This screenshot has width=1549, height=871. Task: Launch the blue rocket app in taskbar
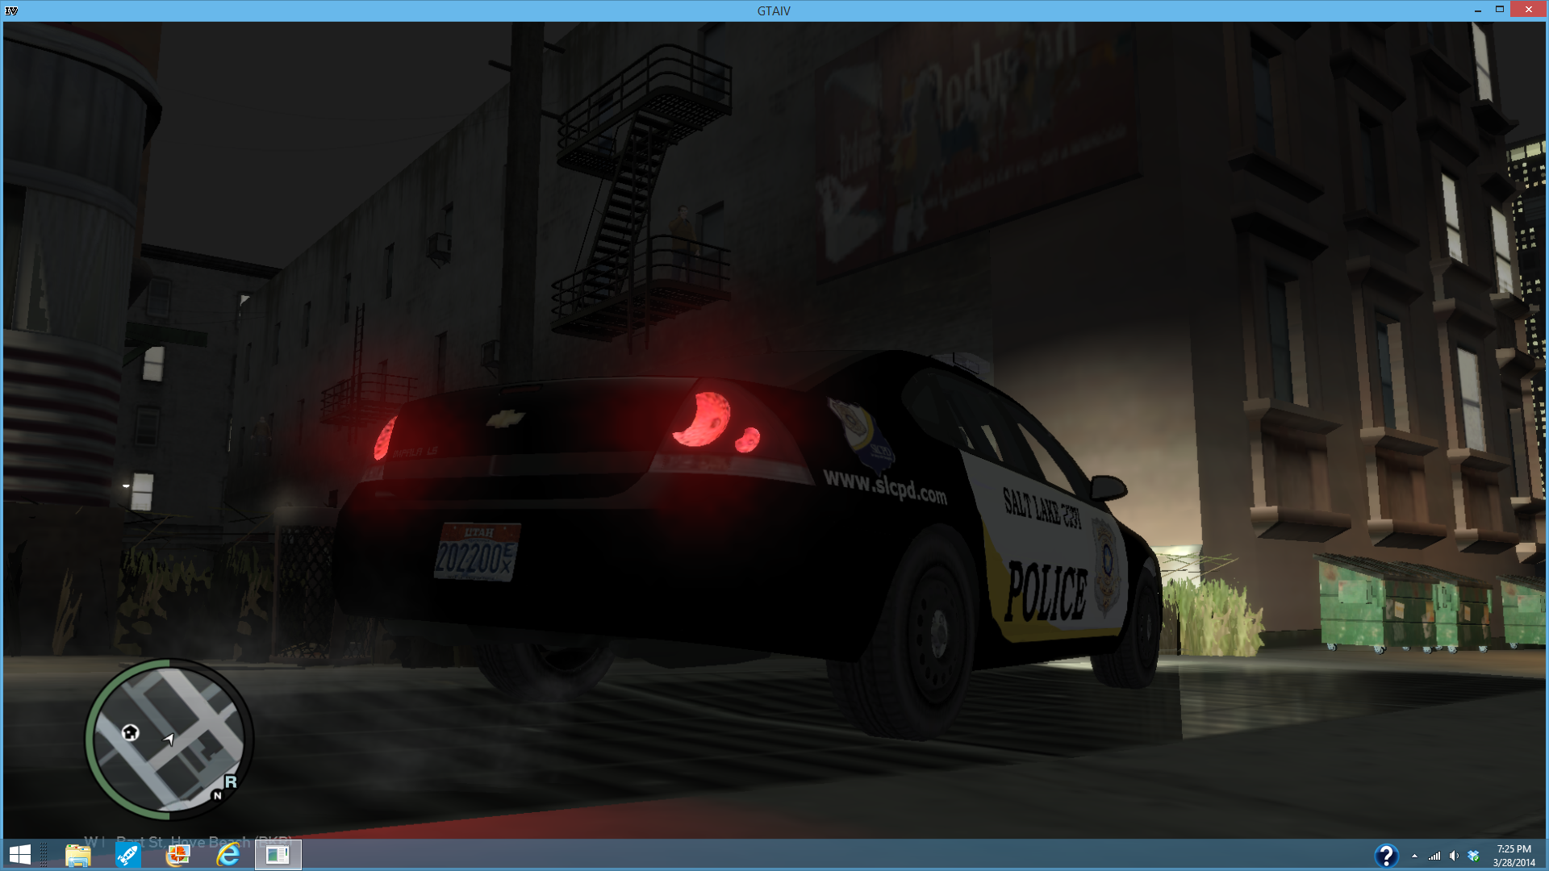coord(127,855)
